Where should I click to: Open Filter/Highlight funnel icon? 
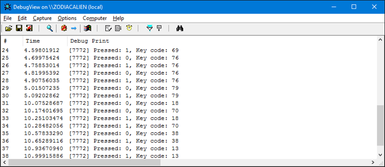149,28
